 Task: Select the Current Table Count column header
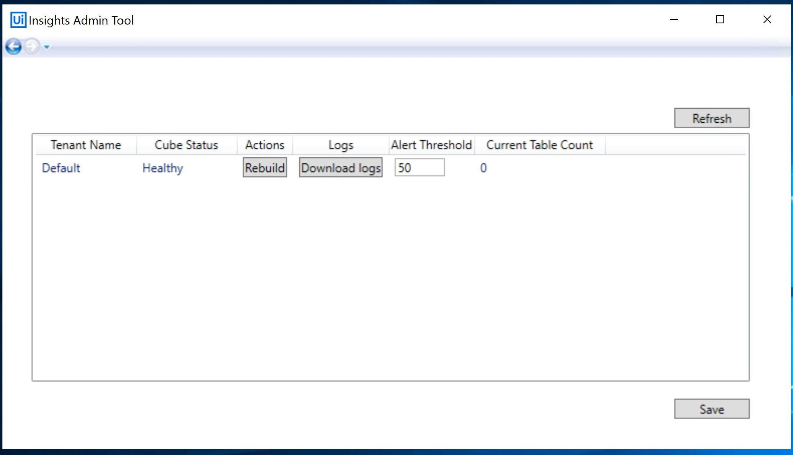pyautogui.click(x=540, y=145)
